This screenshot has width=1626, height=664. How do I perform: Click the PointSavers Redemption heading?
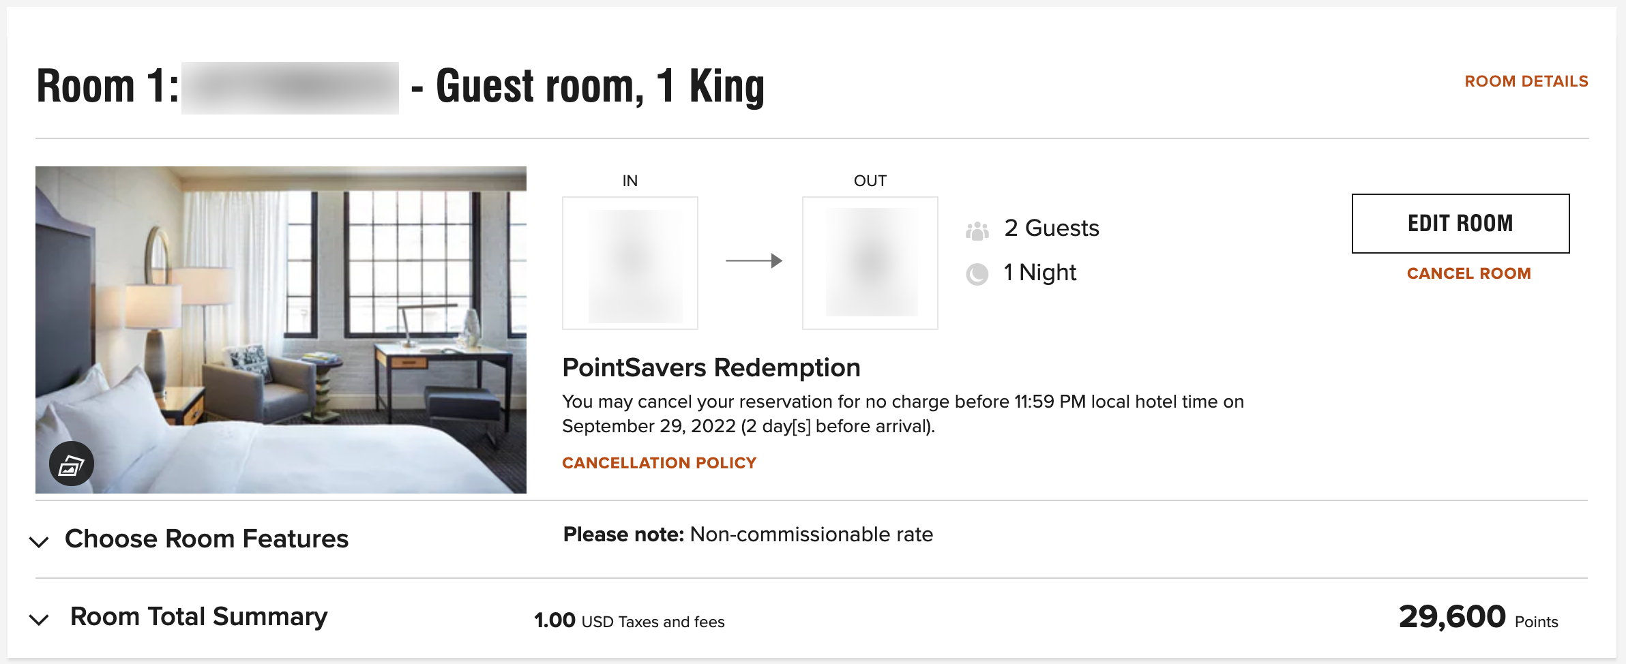(x=711, y=367)
